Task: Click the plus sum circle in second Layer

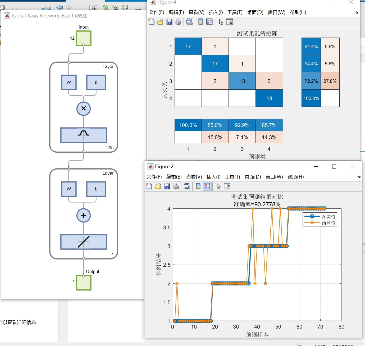Action: tap(84, 215)
